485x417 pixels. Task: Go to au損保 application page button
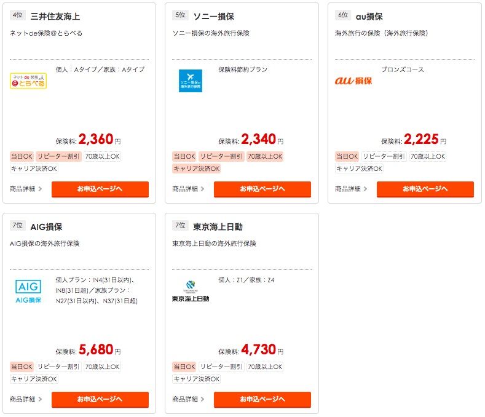pos(425,189)
